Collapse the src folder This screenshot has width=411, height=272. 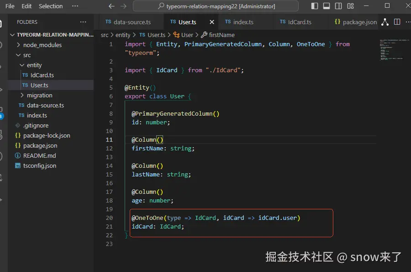point(19,55)
